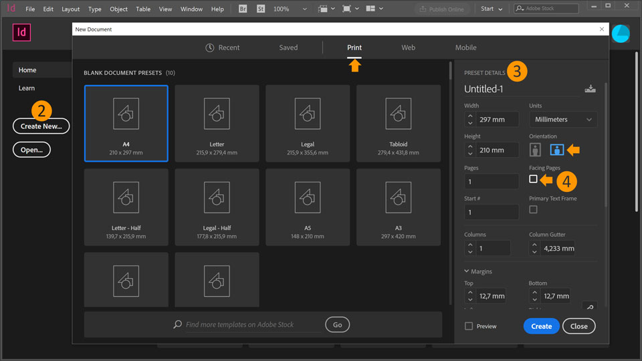Increase Column Gutter with up arrow

click(534, 245)
